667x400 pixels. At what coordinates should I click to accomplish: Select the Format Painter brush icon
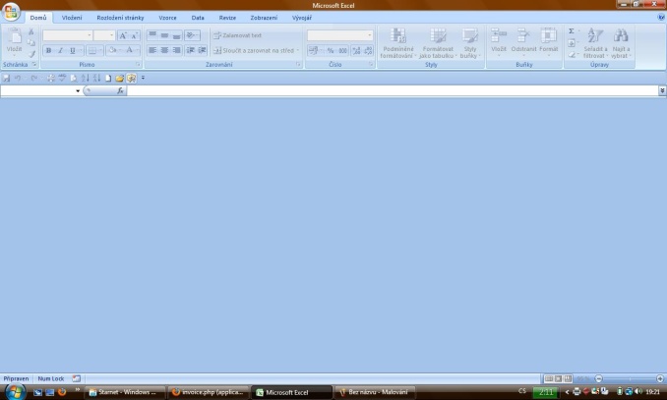[31, 54]
